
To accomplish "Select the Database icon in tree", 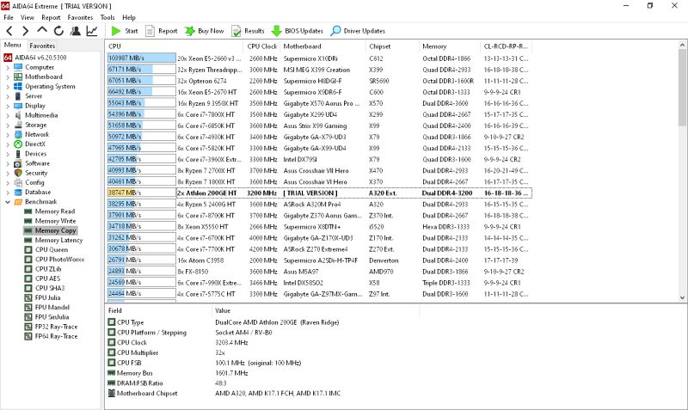I will (x=18, y=192).
